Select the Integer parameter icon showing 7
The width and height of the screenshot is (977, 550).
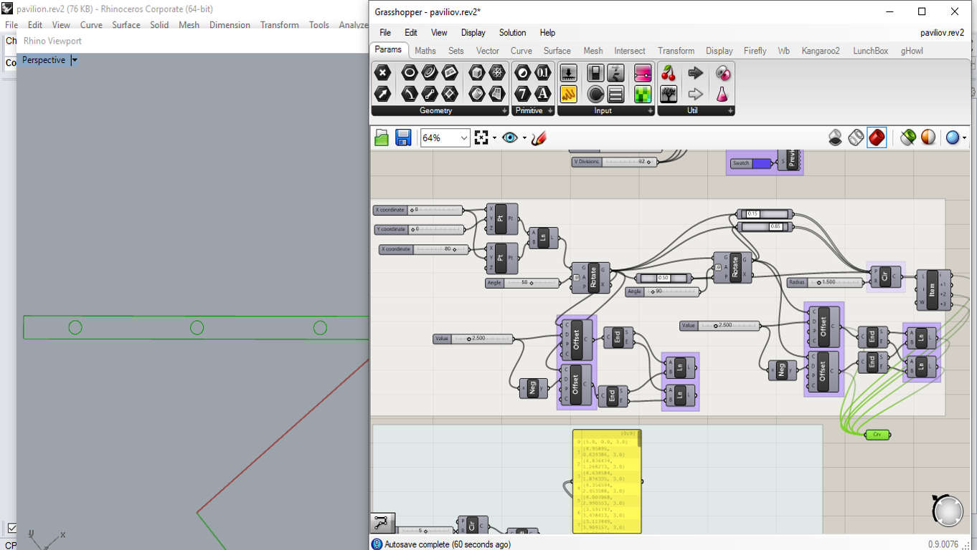[523, 93]
